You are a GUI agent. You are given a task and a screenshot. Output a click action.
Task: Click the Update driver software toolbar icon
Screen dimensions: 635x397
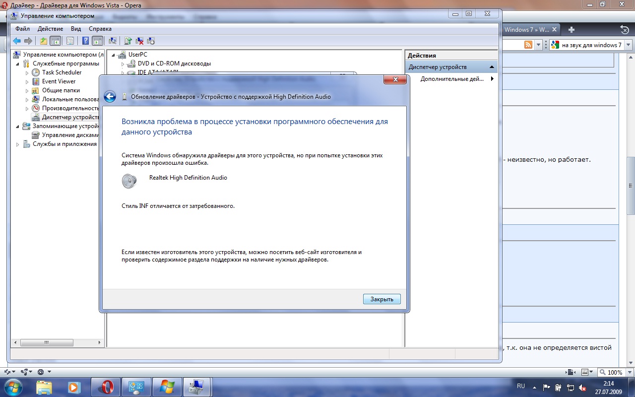pos(128,41)
